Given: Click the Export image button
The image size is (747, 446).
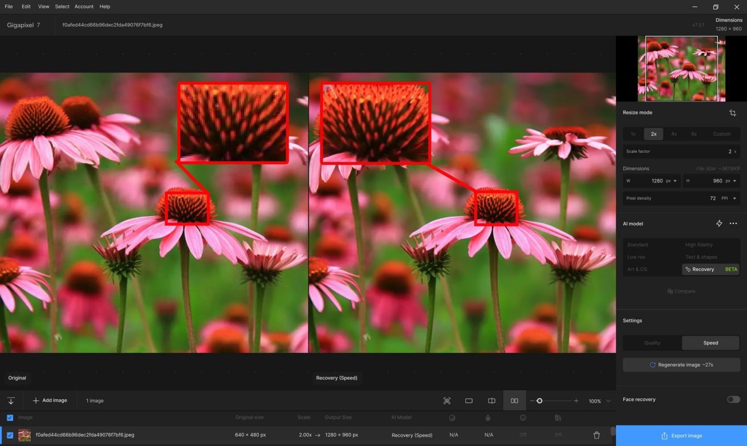Looking at the screenshot, I should click(x=681, y=436).
